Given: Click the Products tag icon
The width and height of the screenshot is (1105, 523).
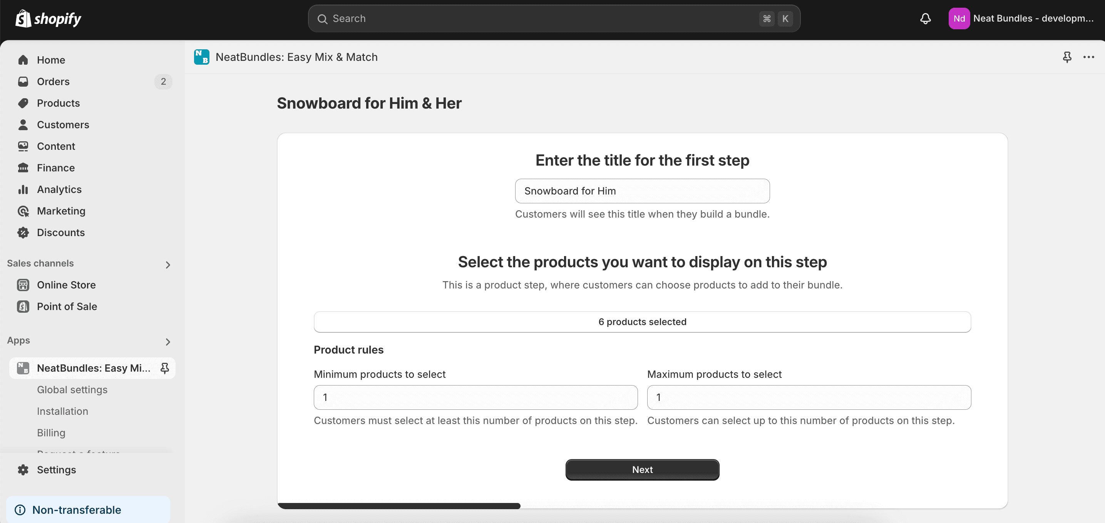Looking at the screenshot, I should [x=23, y=103].
